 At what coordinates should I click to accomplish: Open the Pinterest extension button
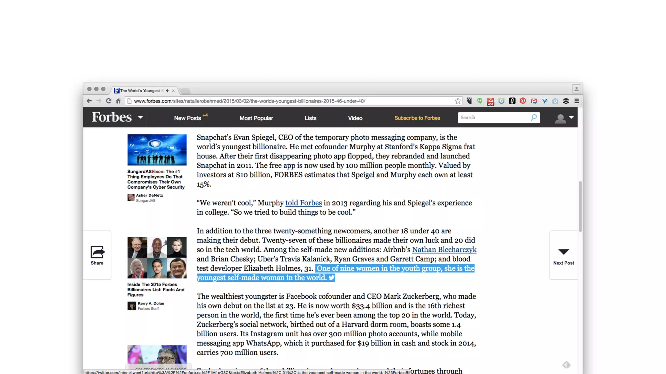(x=523, y=101)
